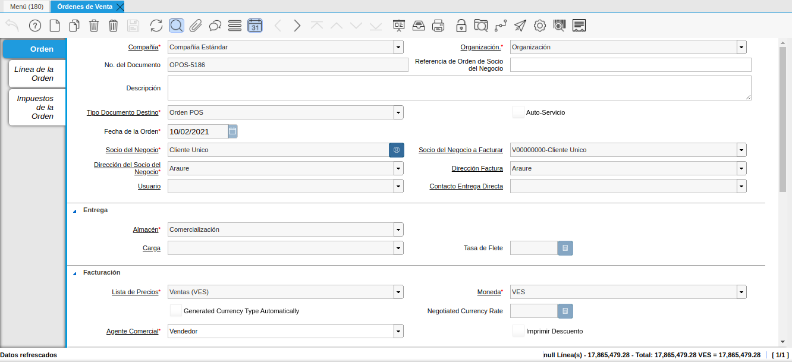Click the Agente Comercial label link

coord(133,331)
